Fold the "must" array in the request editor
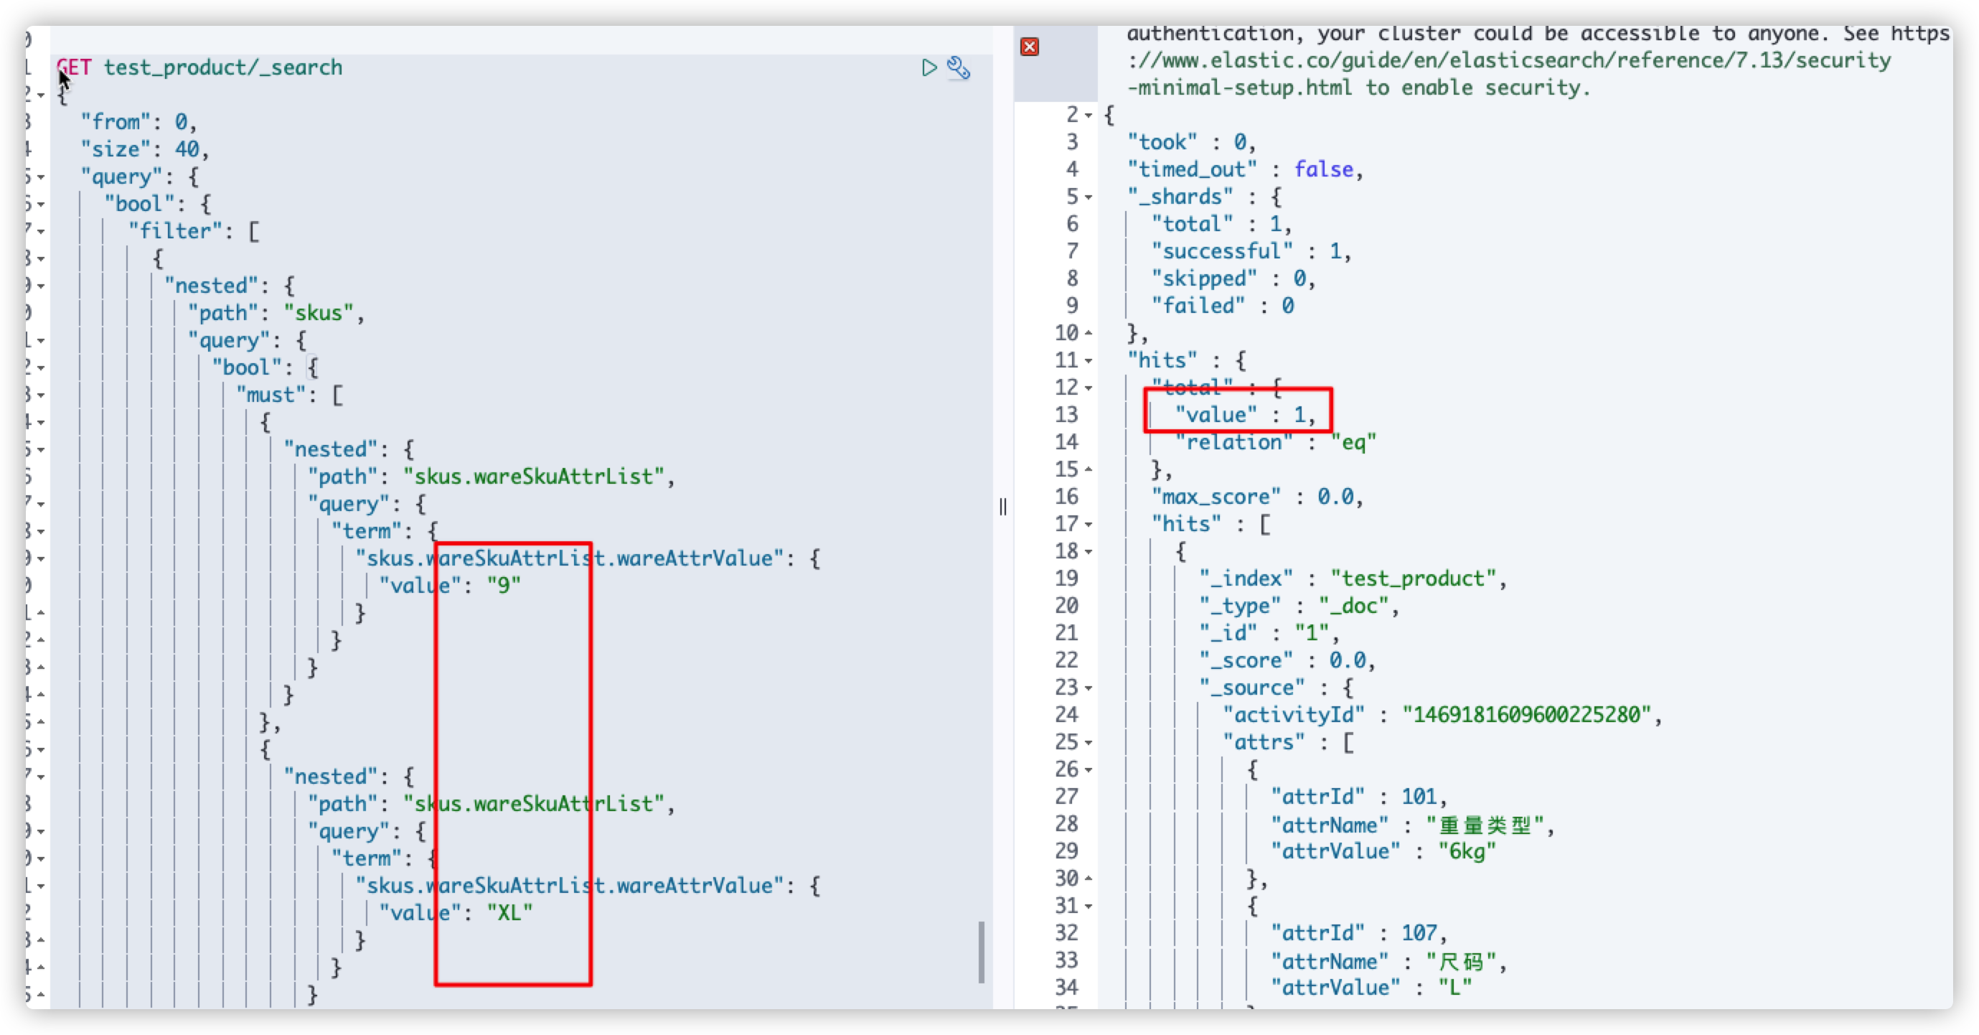This screenshot has height=1035, width=1979. [41, 395]
